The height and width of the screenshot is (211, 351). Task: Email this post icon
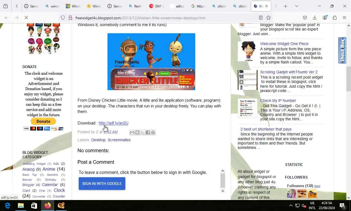tap(132, 132)
